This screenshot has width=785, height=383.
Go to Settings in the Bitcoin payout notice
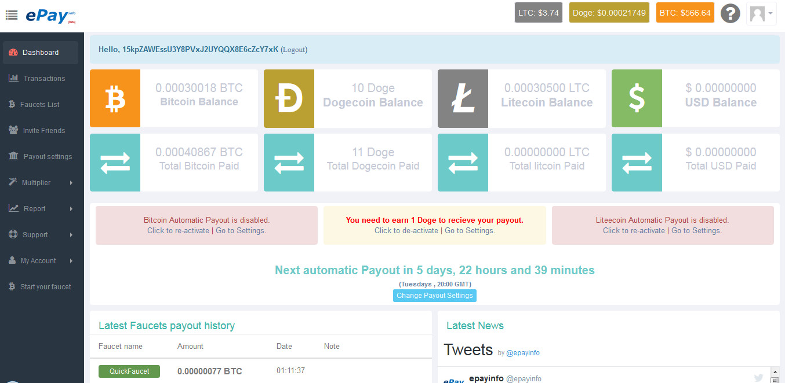(x=241, y=230)
